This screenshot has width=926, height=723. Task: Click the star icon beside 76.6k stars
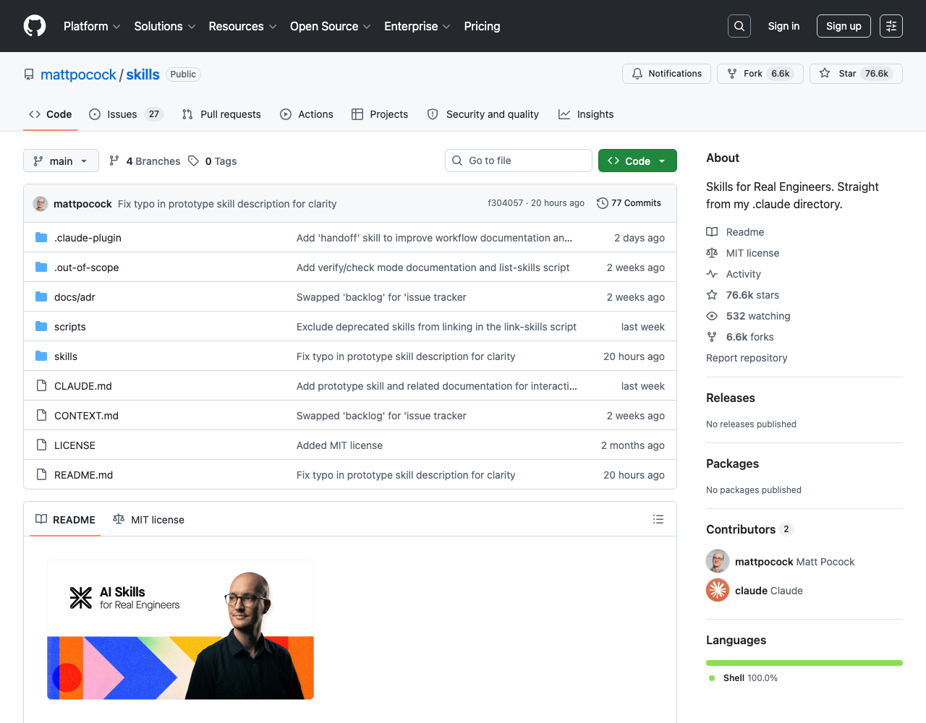(x=712, y=295)
